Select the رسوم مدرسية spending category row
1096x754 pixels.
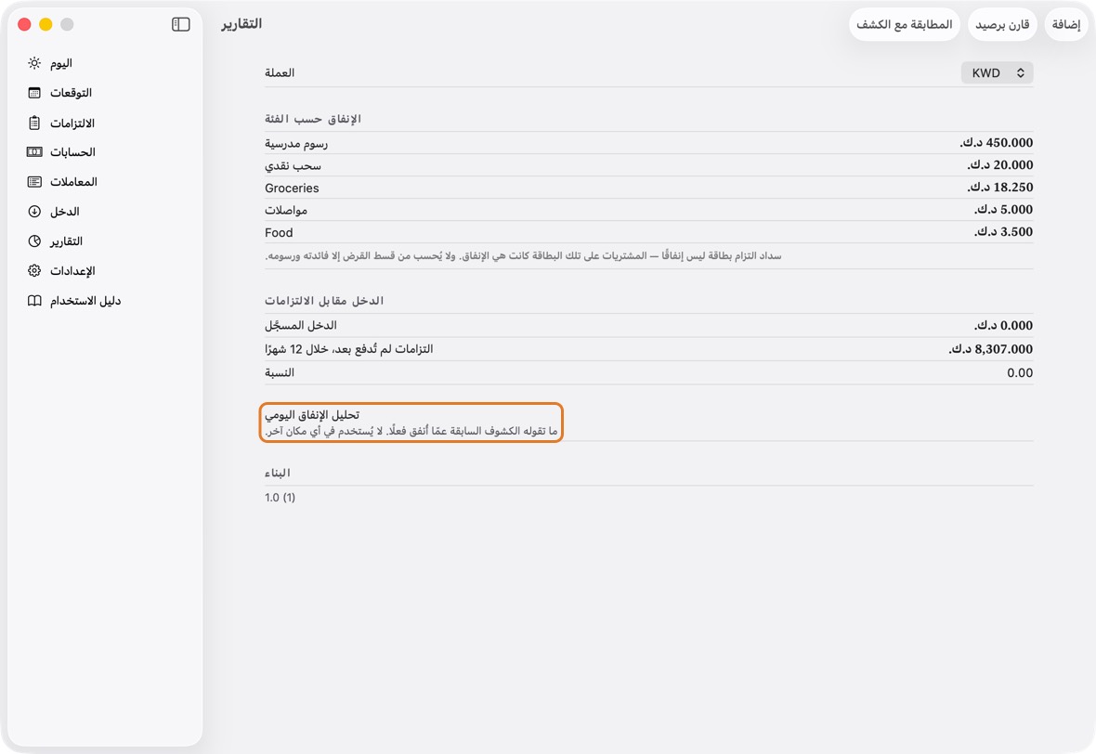(x=648, y=143)
